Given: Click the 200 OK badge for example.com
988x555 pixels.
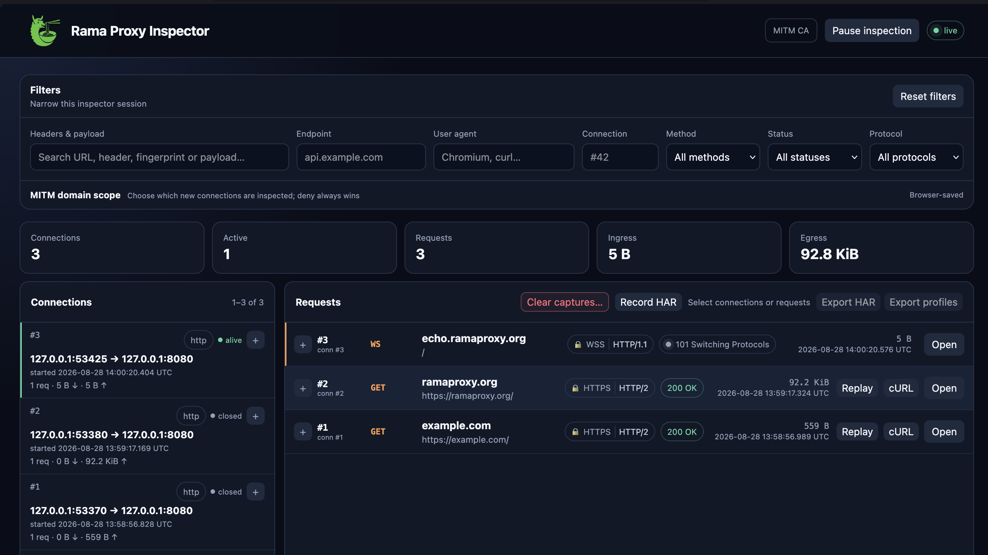Looking at the screenshot, I should pyautogui.click(x=682, y=432).
